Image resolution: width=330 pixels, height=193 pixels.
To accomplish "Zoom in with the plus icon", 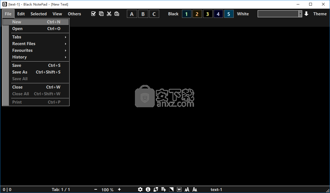I will click(x=119, y=190).
